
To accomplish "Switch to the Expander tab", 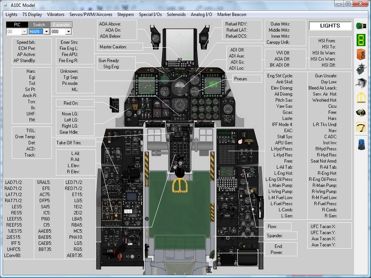I will tap(61, 25).
